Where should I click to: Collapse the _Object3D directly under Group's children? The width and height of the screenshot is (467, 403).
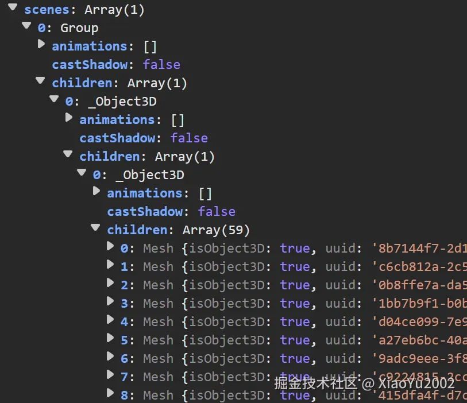pyautogui.click(x=54, y=99)
